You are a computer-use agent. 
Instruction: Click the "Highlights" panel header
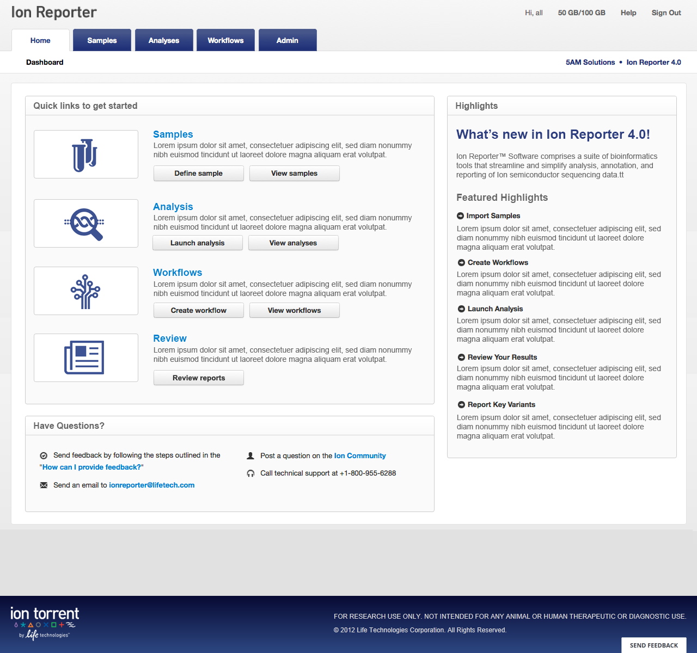476,106
